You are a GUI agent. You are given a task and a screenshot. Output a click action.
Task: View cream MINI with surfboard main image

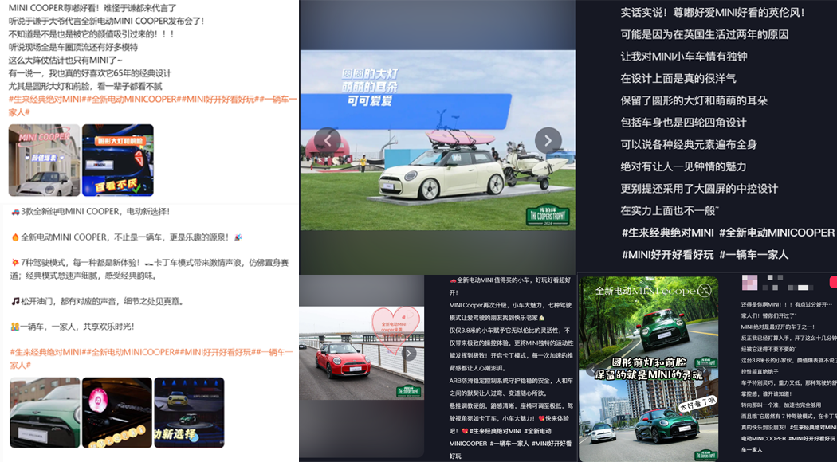pos(437,140)
